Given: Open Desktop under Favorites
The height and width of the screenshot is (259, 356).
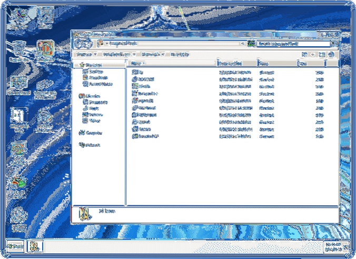Looking at the screenshot, I should [93, 71].
